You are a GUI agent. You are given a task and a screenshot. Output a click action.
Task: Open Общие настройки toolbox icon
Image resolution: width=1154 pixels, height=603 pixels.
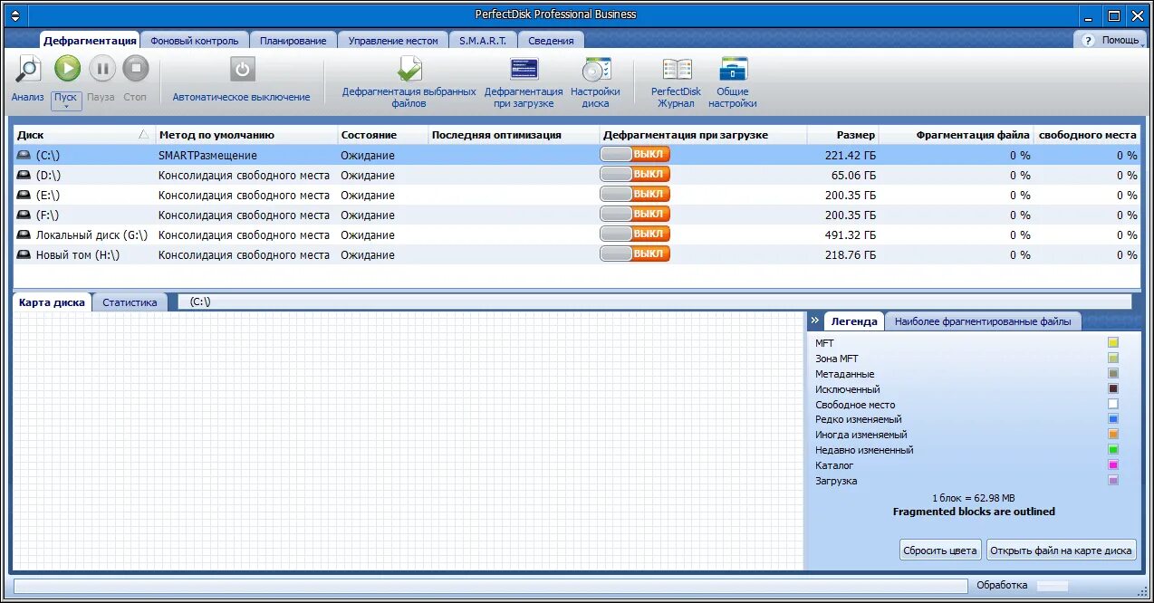click(x=733, y=70)
